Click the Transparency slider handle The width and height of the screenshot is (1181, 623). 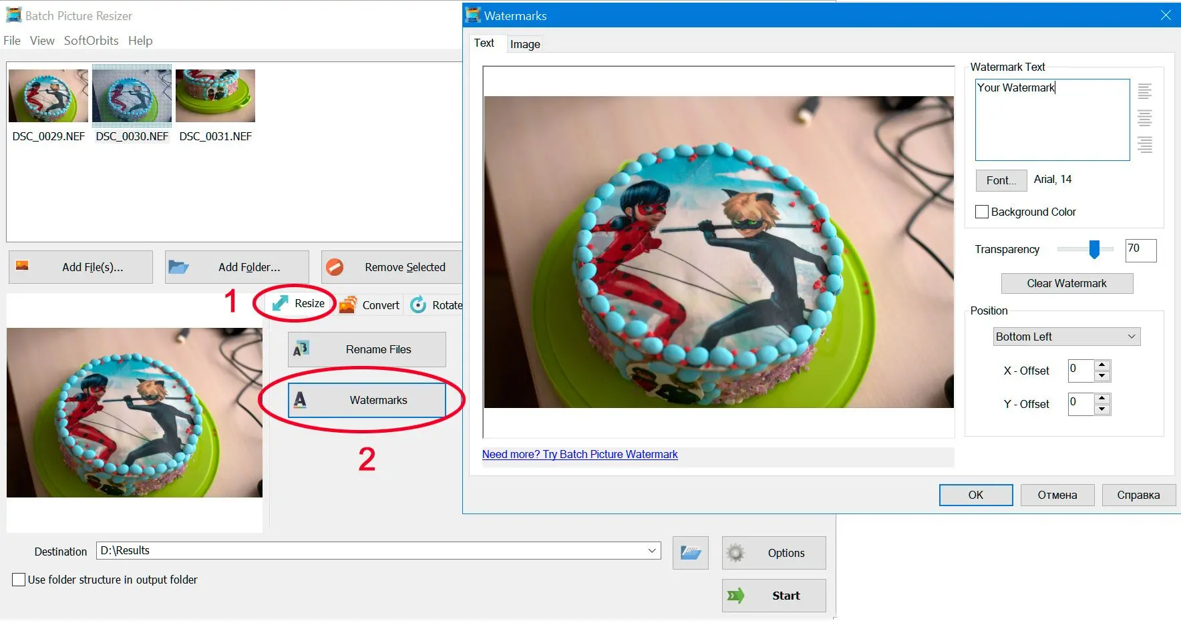click(1094, 249)
